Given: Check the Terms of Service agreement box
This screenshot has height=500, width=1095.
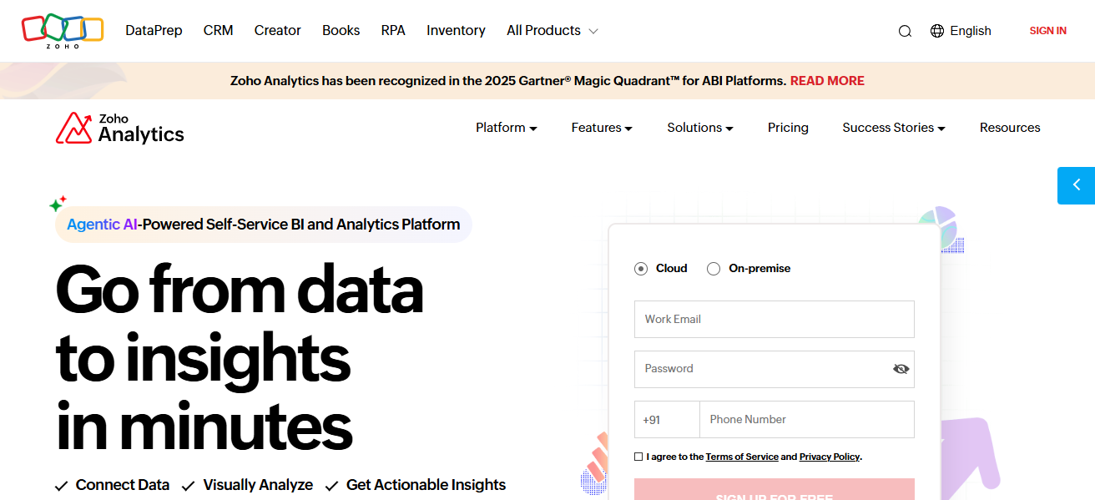Looking at the screenshot, I should pyautogui.click(x=638, y=457).
